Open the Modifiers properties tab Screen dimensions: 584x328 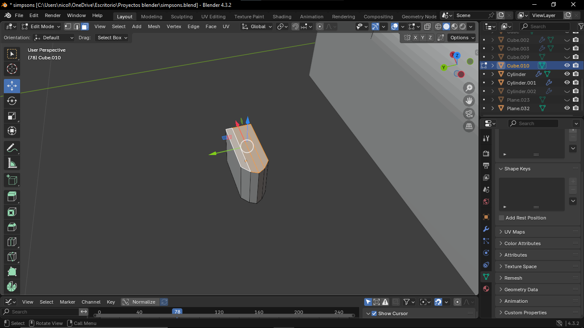(486, 229)
